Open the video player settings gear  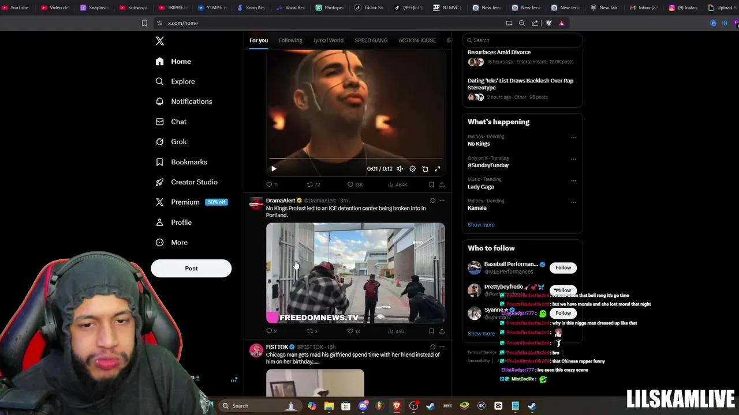(x=412, y=169)
